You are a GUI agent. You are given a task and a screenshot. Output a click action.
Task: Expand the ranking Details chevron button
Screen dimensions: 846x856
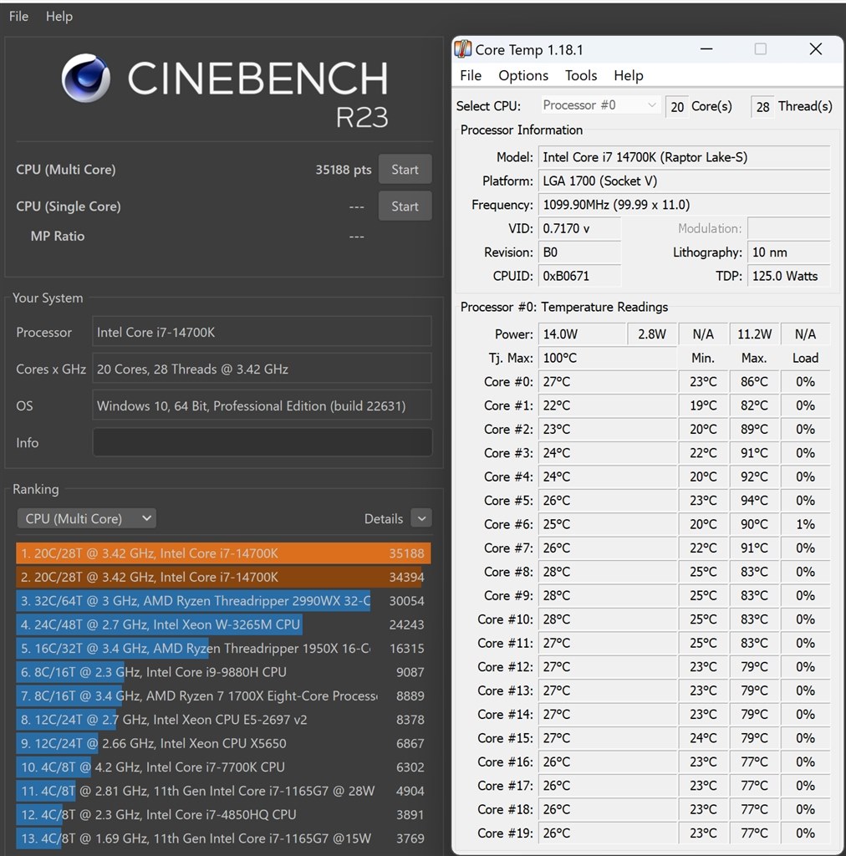(421, 518)
